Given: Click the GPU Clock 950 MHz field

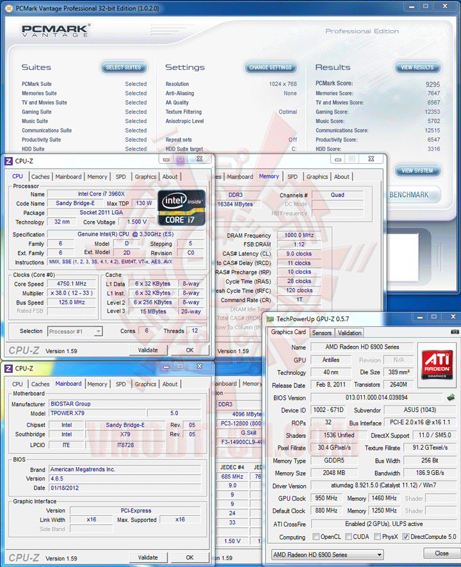Looking at the screenshot, I should (327, 498).
